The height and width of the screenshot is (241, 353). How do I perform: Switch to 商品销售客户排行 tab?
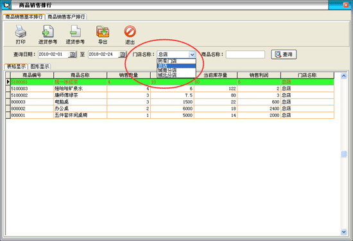click(x=66, y=17)
